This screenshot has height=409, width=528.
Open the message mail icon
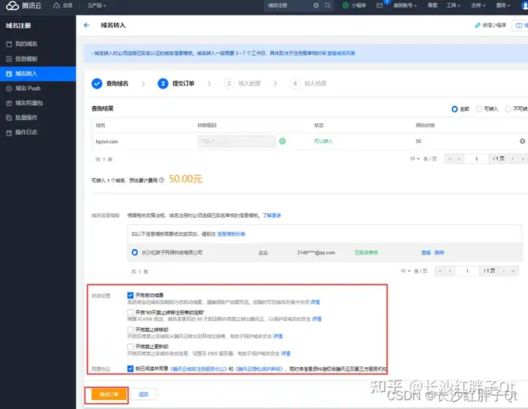pos(380,5)
